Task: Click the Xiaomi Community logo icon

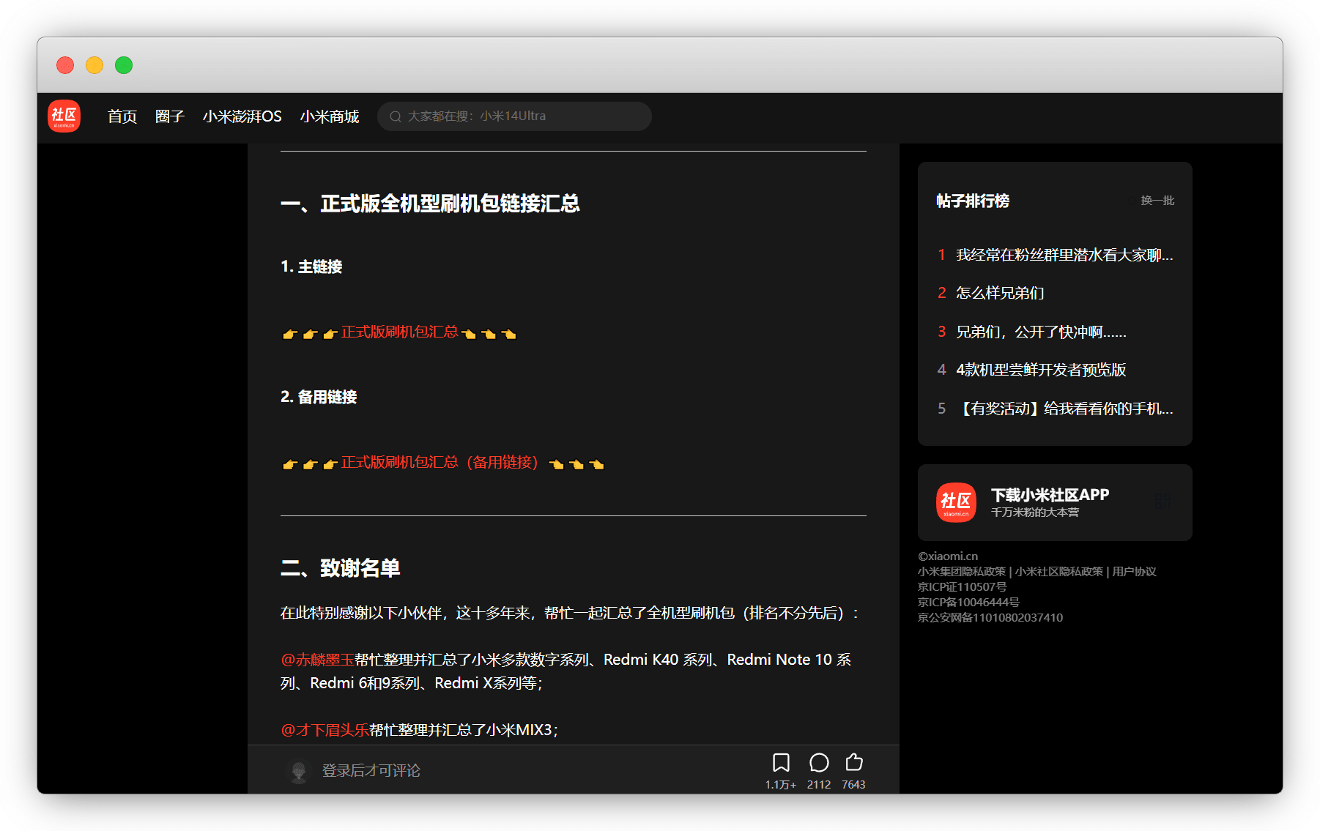Action: click(x=64, y=116)
